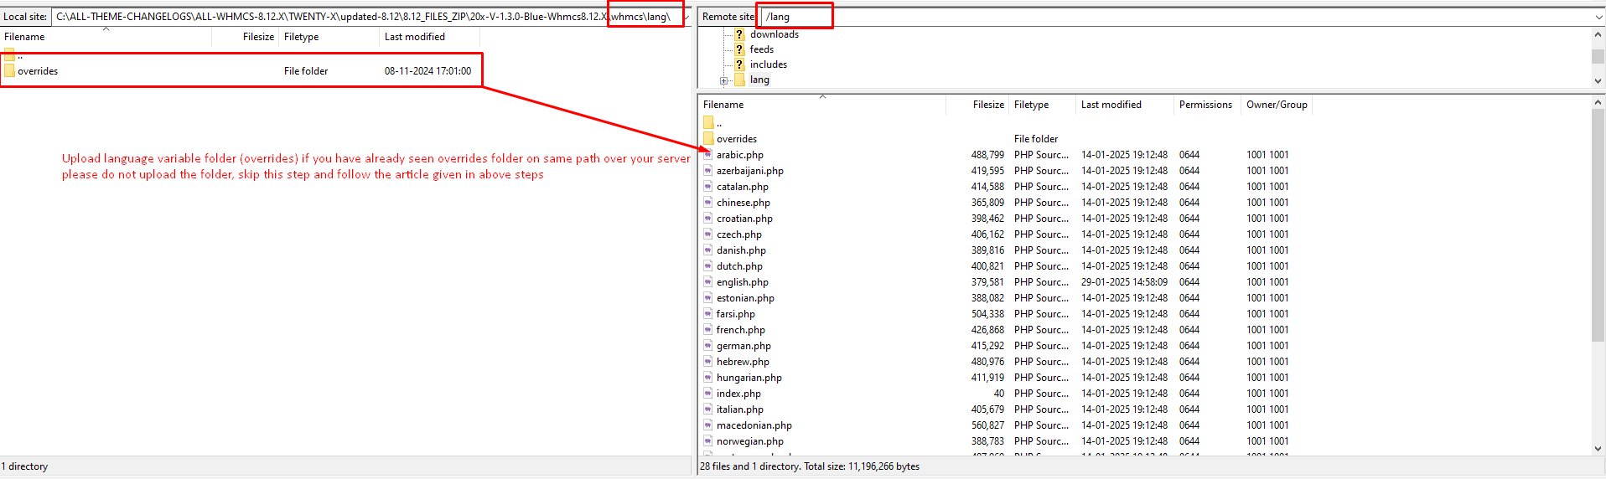Click the remote file list vertical scrollbar

click(x=1598, y=226)
